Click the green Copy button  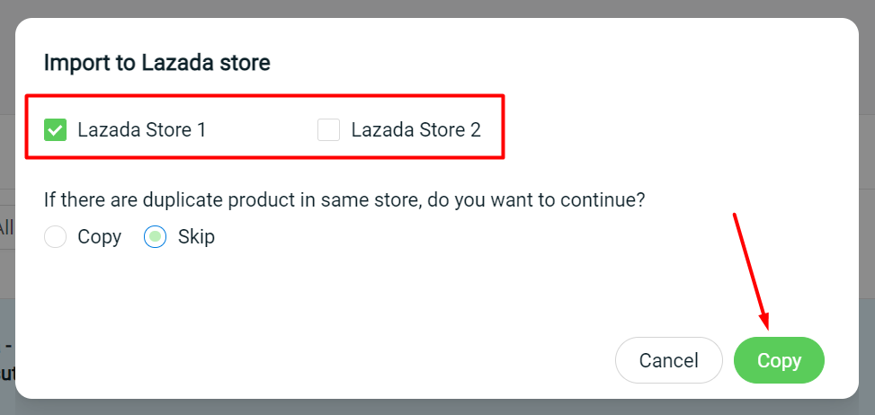(779, 360)
